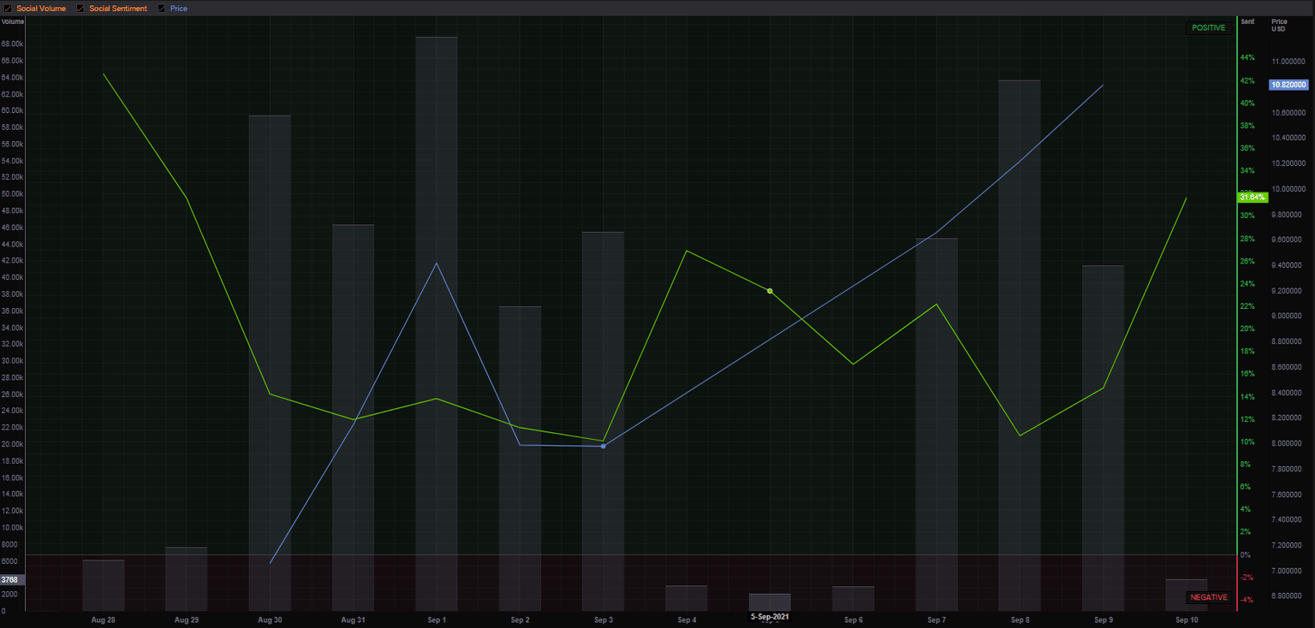
Task: Toggle the Social Sentiment checkbox
Action: pos(81,9)
